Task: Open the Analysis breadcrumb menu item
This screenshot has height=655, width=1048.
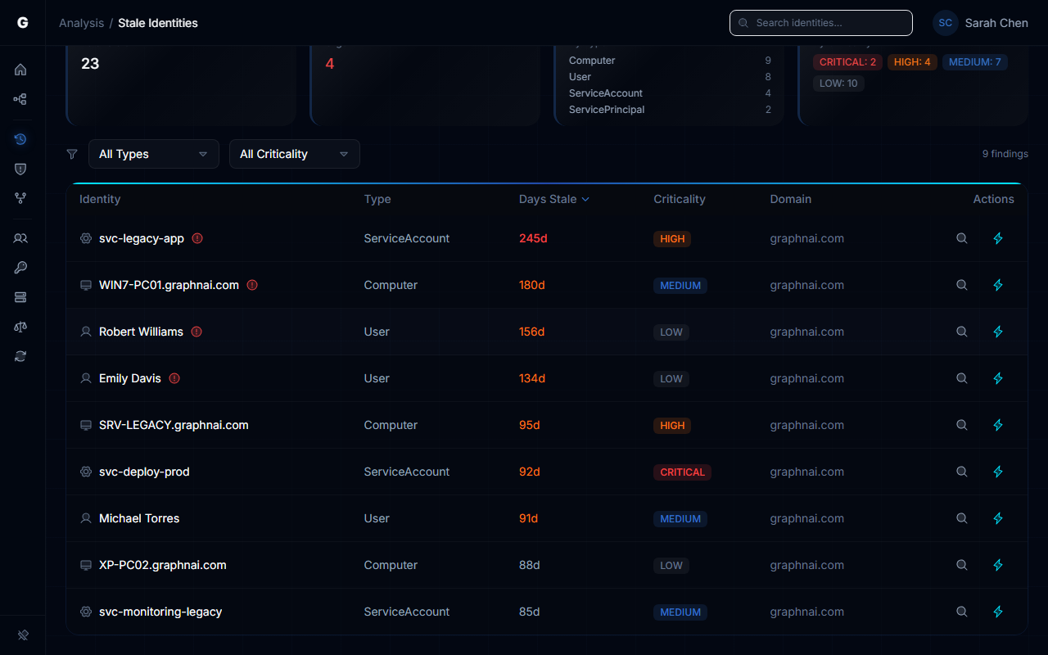Action: pyautogui.click(x=81, y=23)
